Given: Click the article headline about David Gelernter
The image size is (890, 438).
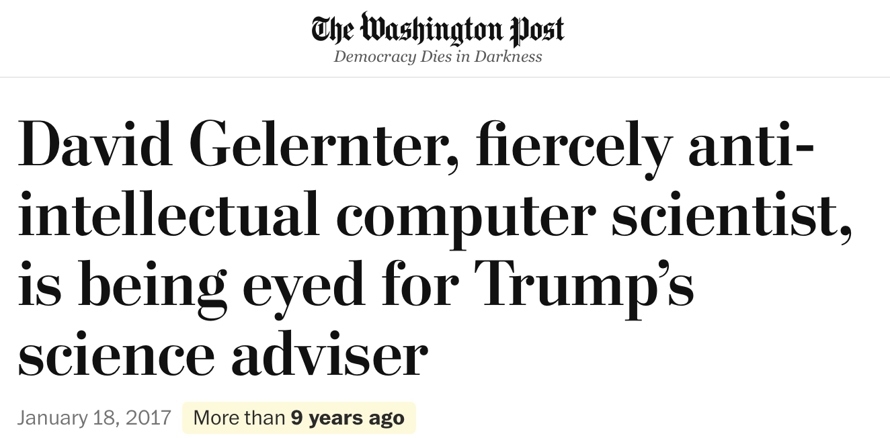Looking at the screenshot, I should click(430, 249).
